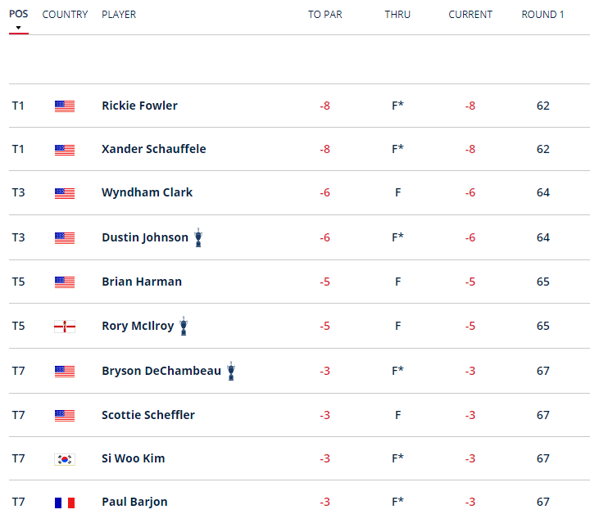The height and width of the screenshot is (514, 590).
Task: Click the France flag for Paul Barjon
Action: [x=65, y=503]
